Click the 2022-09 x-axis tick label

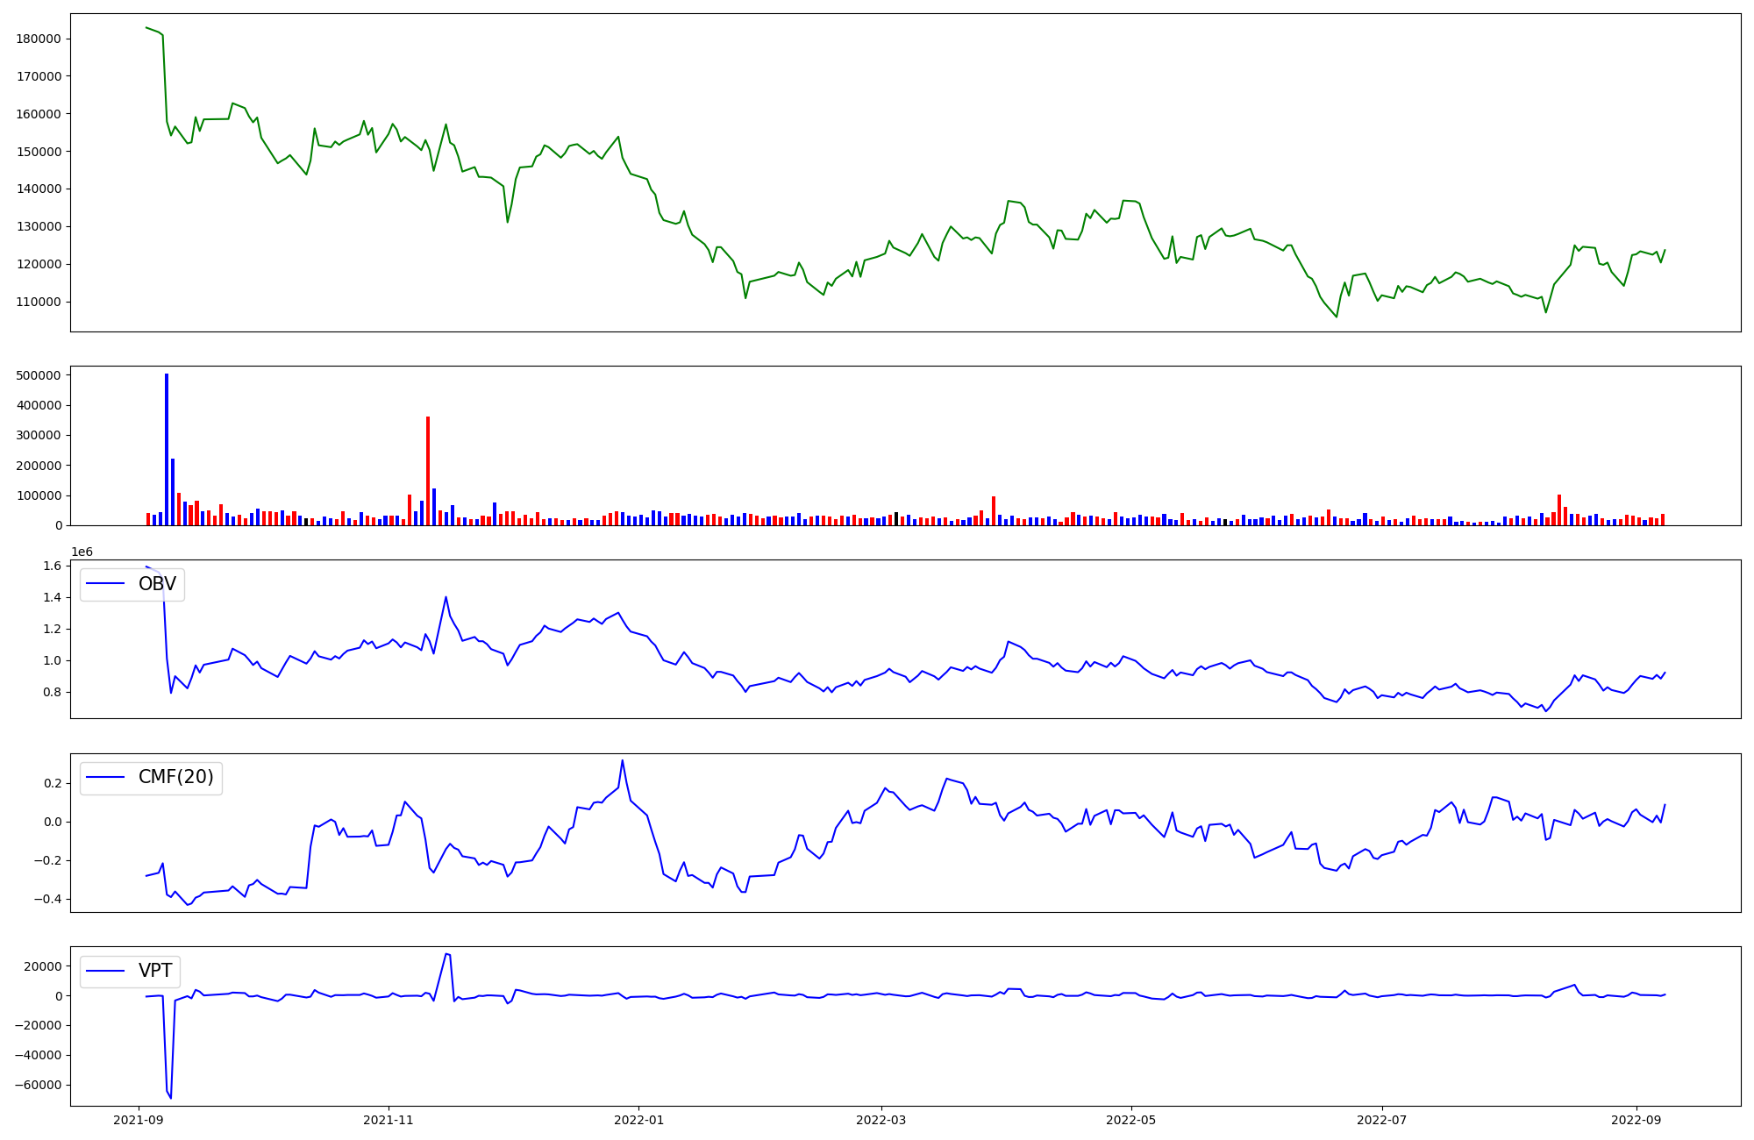coord(1636,1120)
